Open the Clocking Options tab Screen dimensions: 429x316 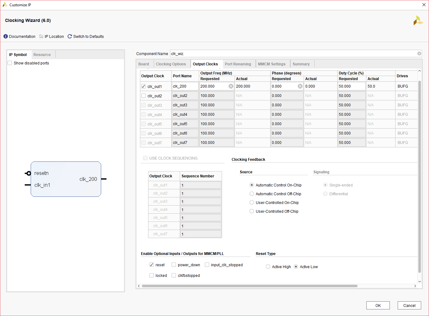coord(171,64)
